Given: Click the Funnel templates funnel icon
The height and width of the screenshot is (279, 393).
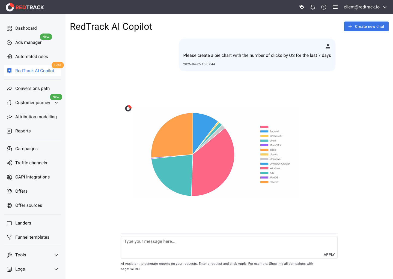Looking at the screenshot, I should 9,237.
